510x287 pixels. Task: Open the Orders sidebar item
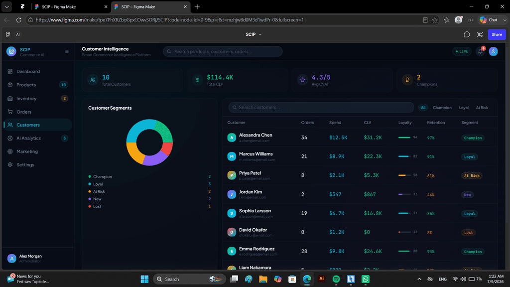pos(37,112)
